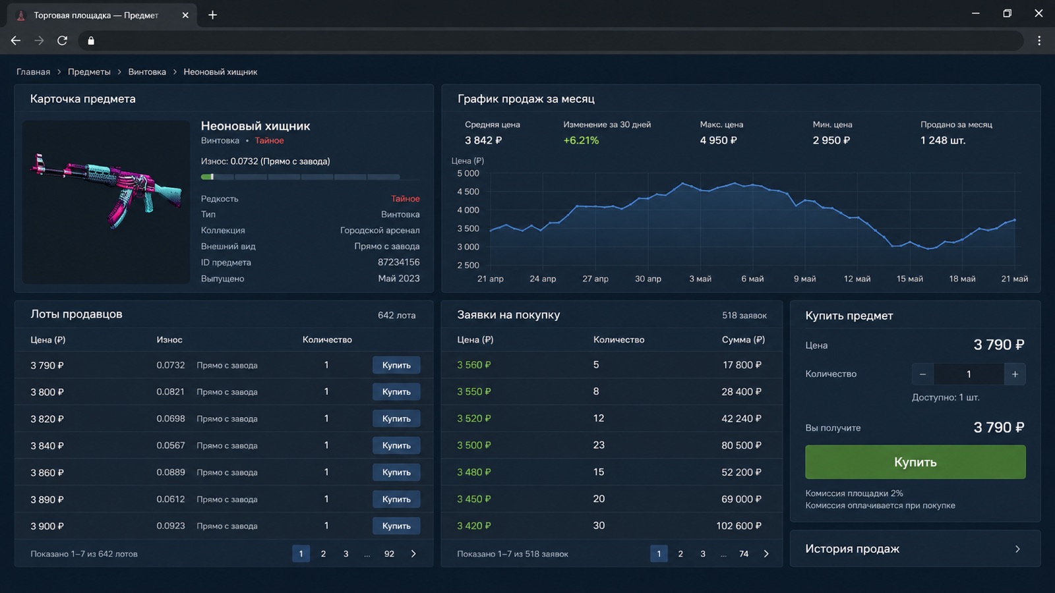The height and width of the screenshot is (593, 1055).
Task: Increase quantity with plus button
Action: [1015, 374]
